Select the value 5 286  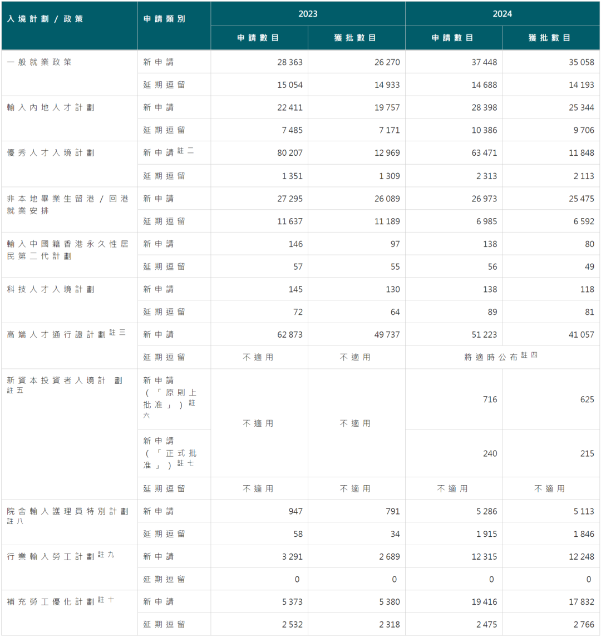pyautogui.click(x=486, y=512)
